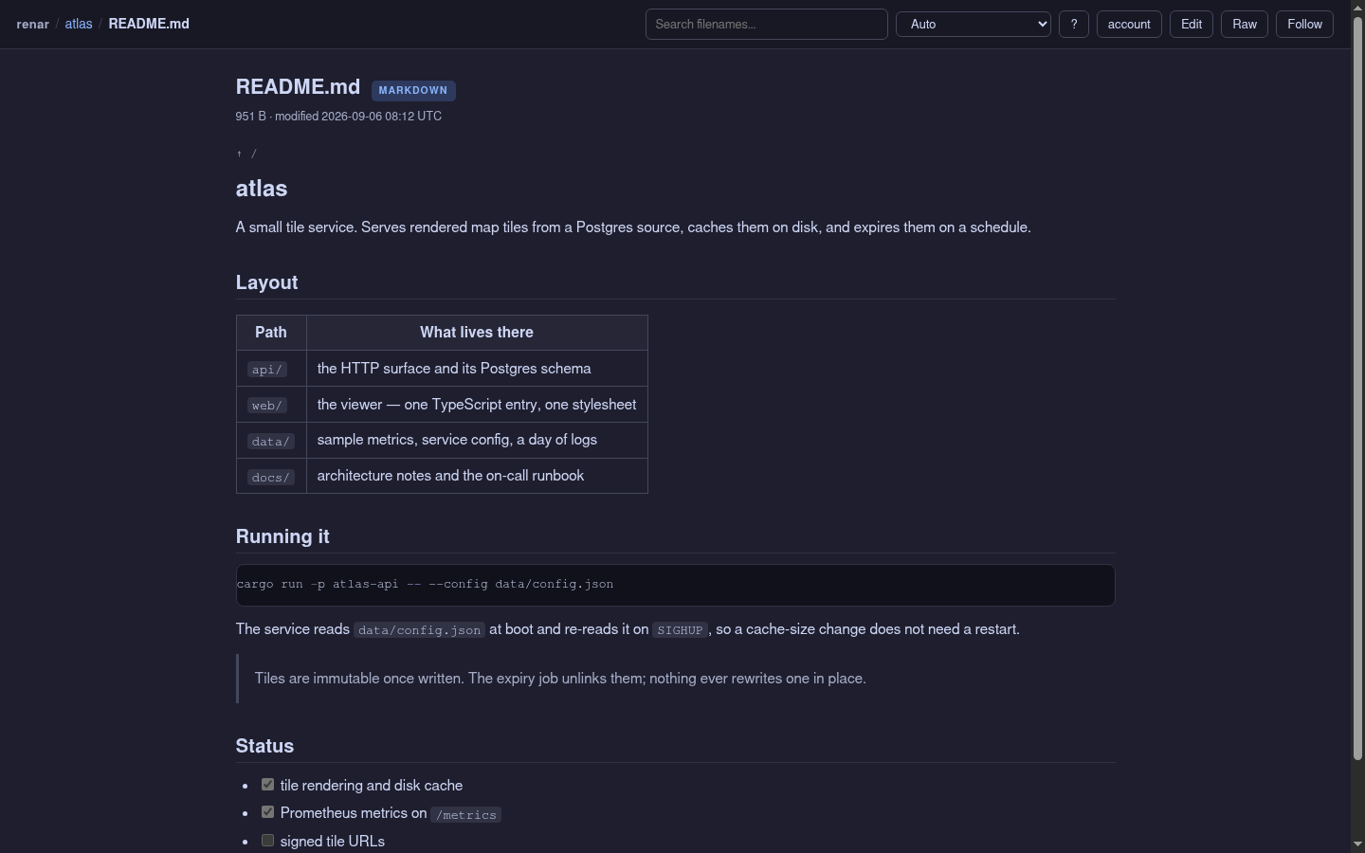Viewport: 1365px width, 853px height.
Task: Click the scrollbar down arrow
Action: pyautogui.click(x=1357, y=844)
